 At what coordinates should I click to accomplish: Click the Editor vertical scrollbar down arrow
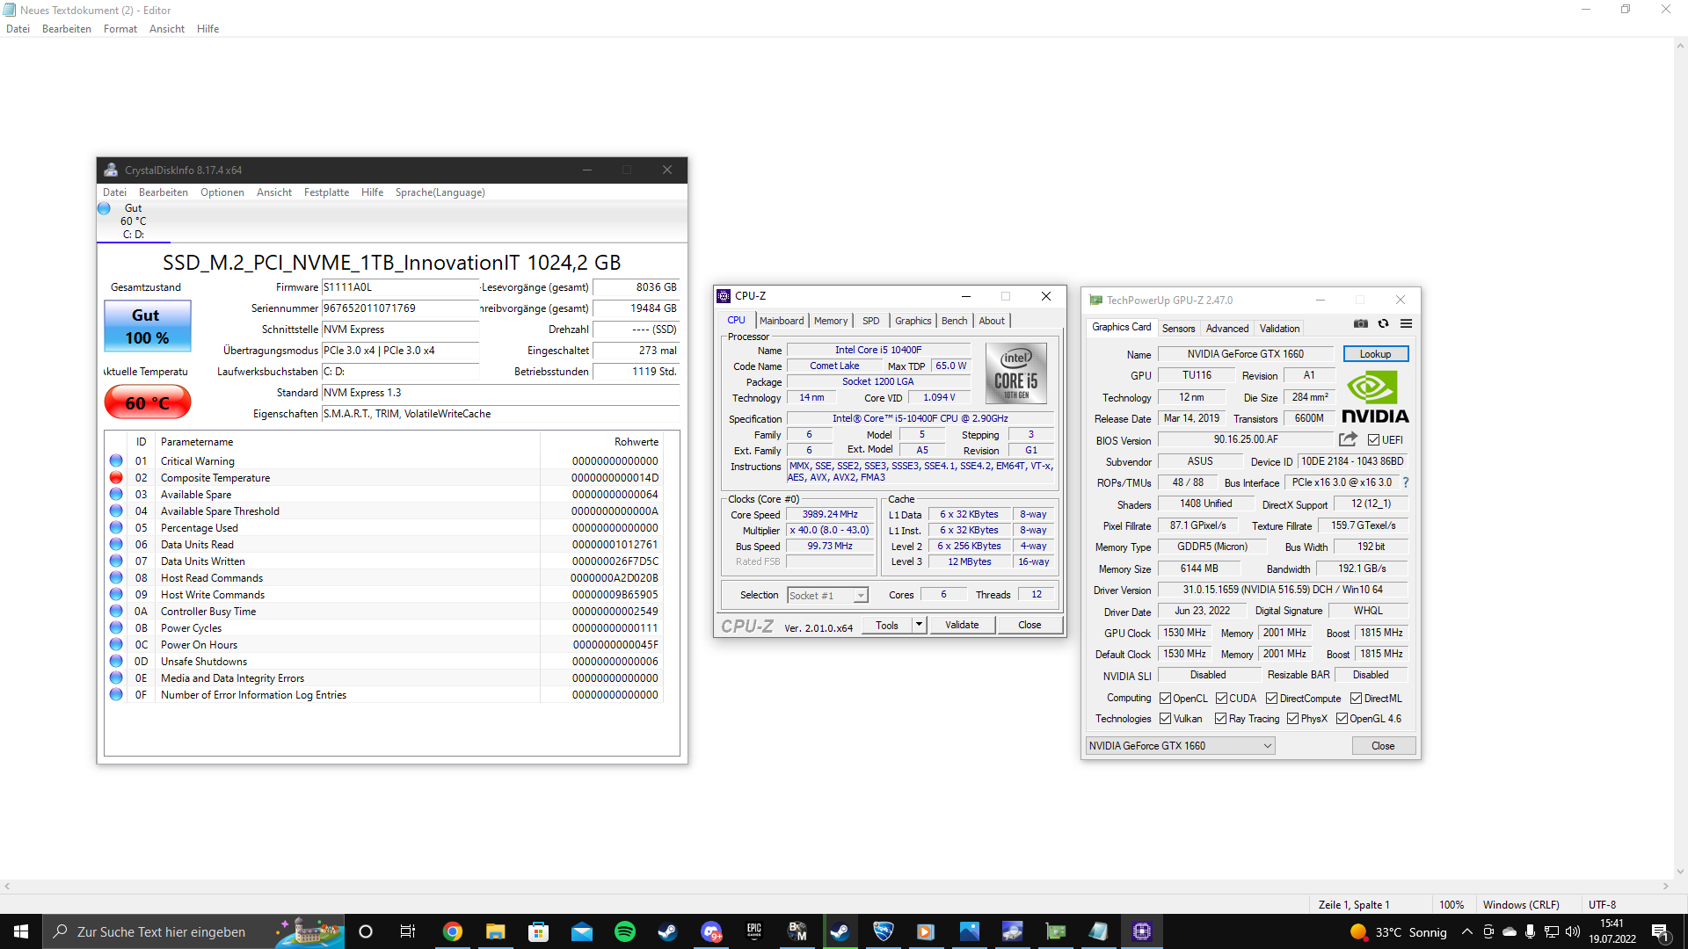pos(1680,873)
